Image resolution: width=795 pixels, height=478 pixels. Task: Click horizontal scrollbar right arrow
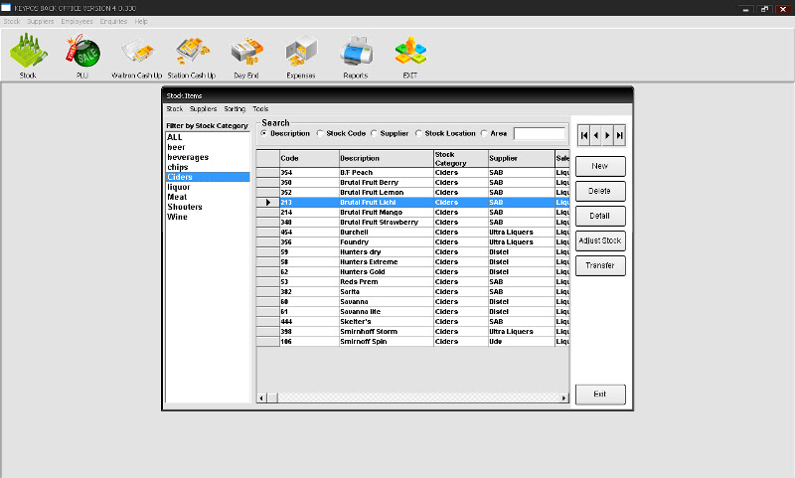[563, 398]
